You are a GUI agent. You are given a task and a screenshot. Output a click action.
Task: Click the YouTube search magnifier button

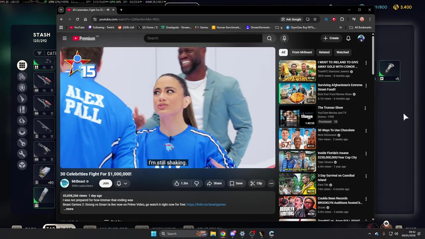[269, 38]
